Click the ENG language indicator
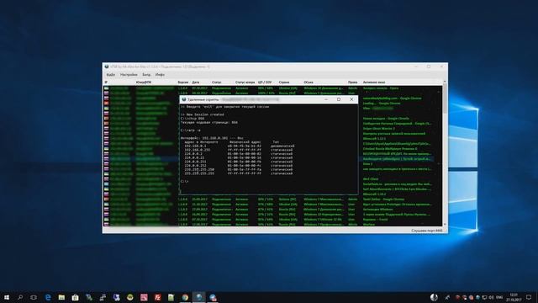 pos(499,297)
